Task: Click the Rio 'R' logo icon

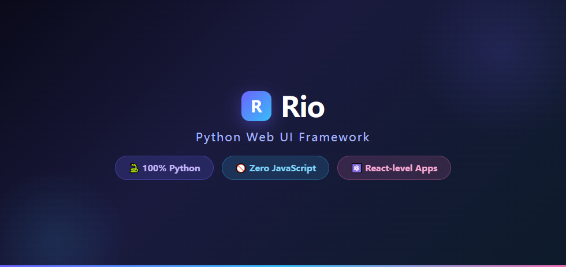Action: (x=256, y=106)
